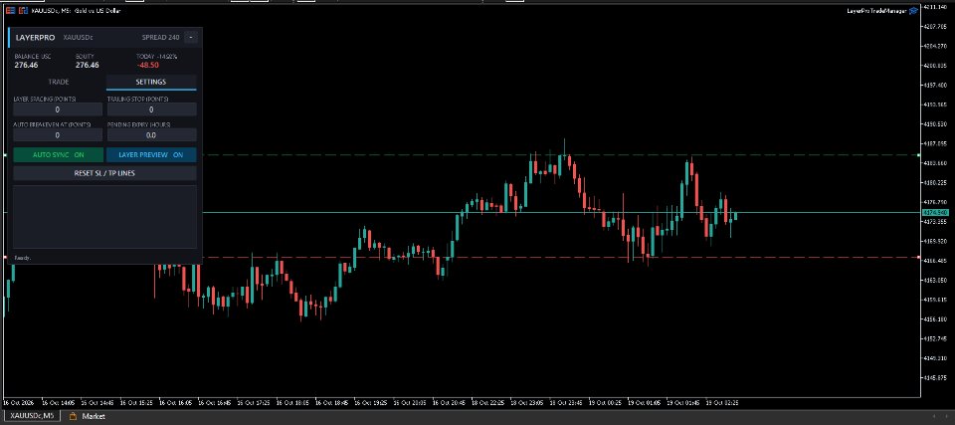
Task: Focus the Auto Breakeven At (points) input
Action: click(58, 135)
